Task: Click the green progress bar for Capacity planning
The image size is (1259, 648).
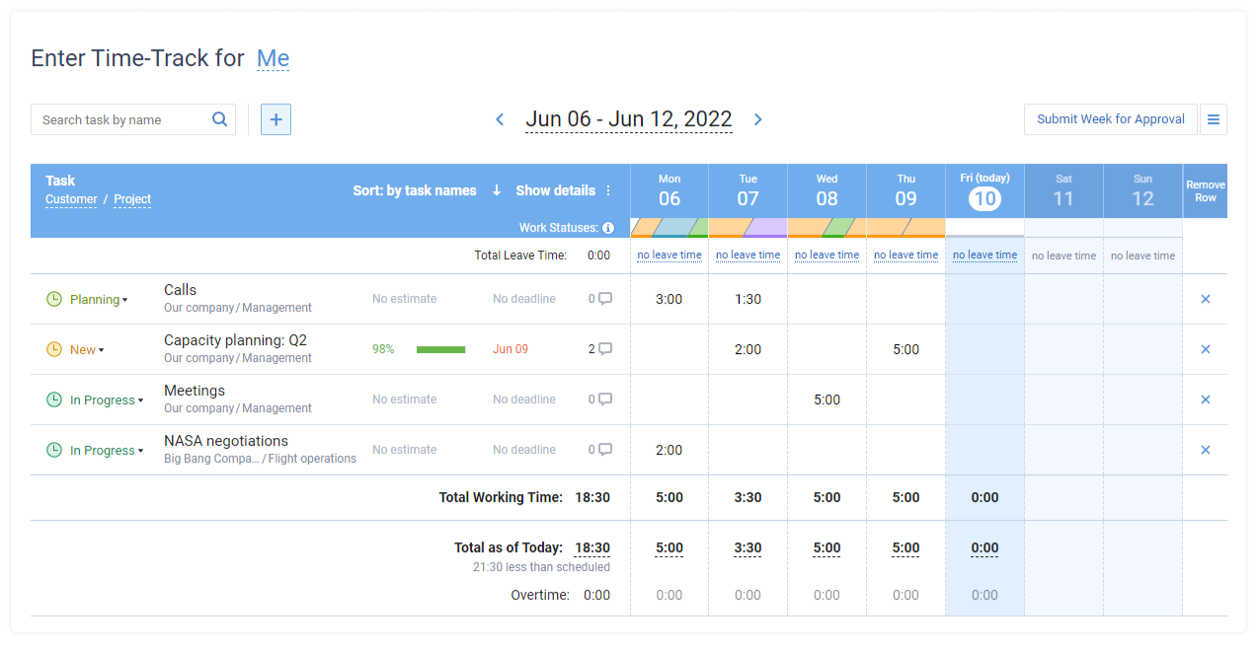Action: [440, 348]
